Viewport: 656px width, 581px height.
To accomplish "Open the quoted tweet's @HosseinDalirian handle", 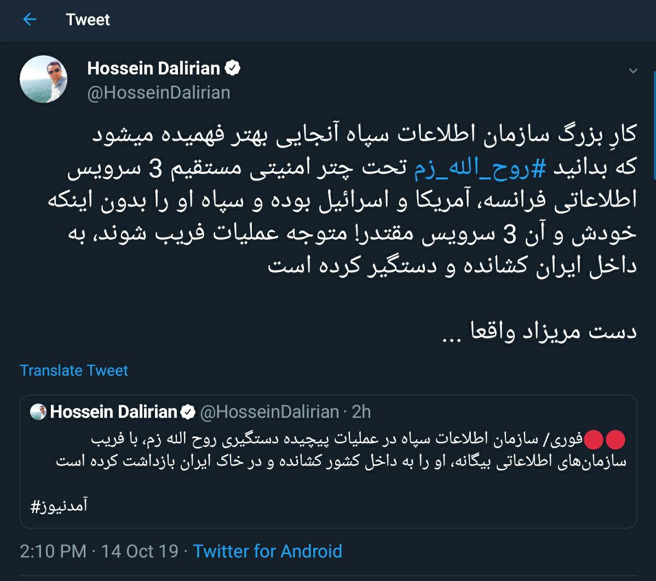I will point(269,412).
